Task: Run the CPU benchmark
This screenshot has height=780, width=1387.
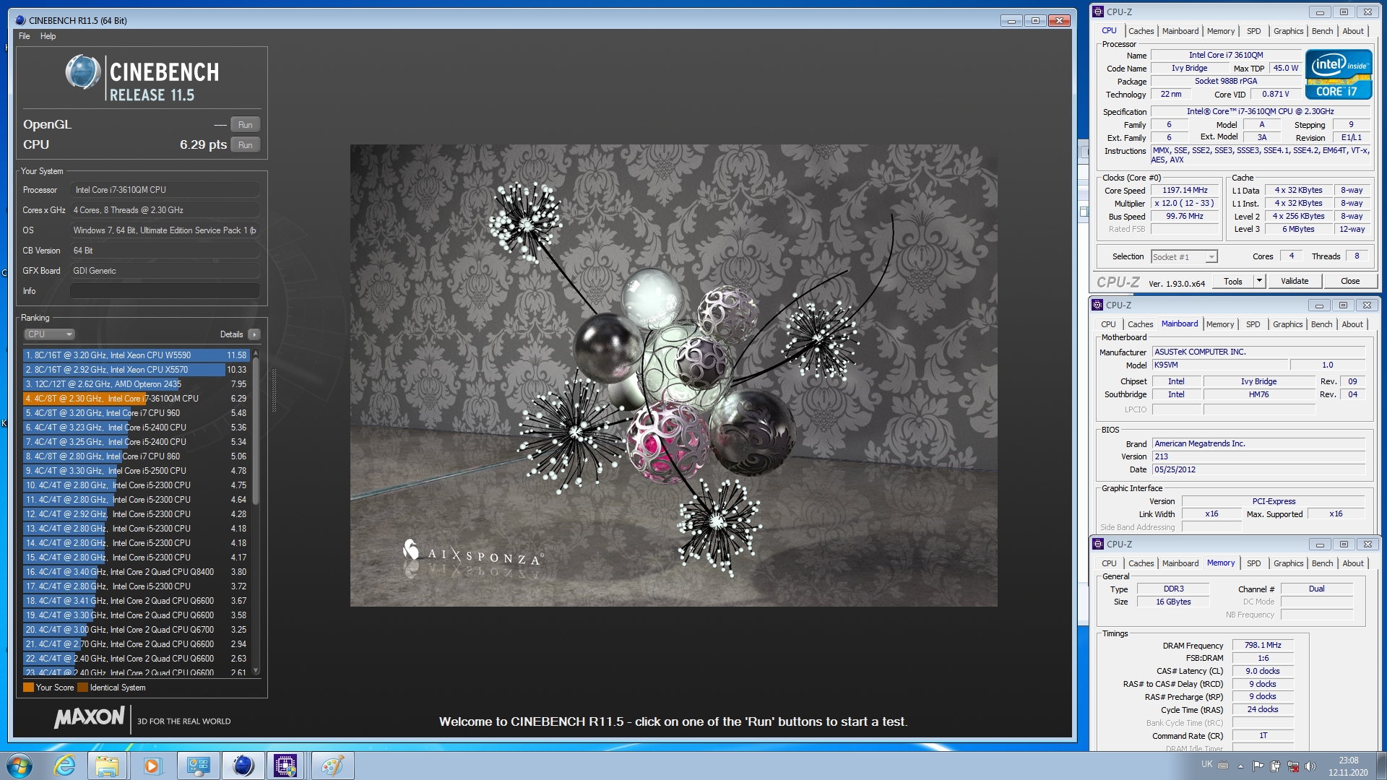Action: click(246, 144)
